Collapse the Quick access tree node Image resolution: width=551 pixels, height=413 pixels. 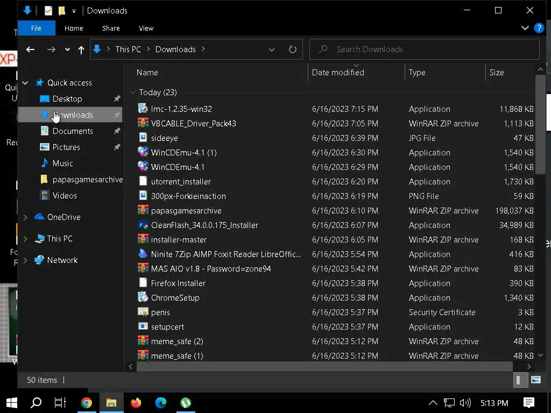click(x=25, y=83)
